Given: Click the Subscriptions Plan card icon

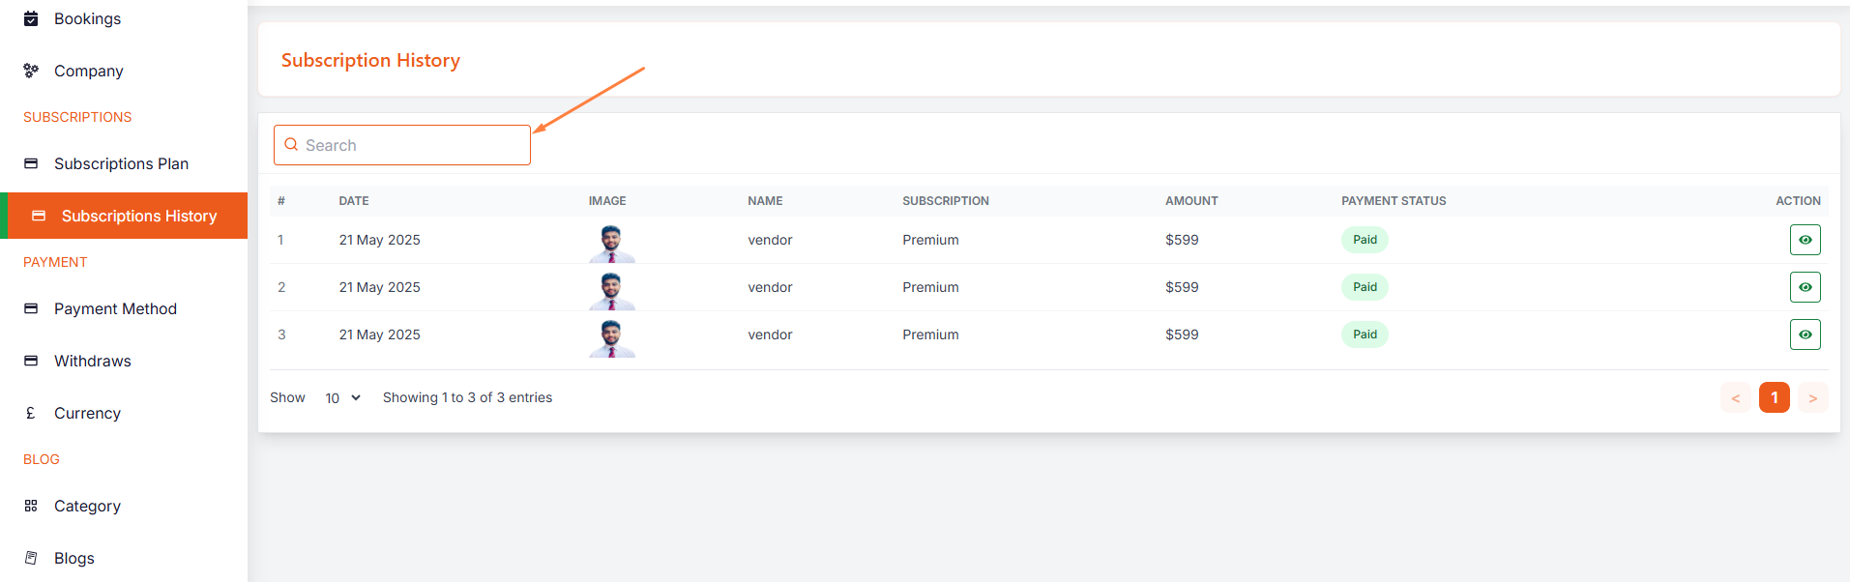Looking at the screenshot, I should coord(31,163).
